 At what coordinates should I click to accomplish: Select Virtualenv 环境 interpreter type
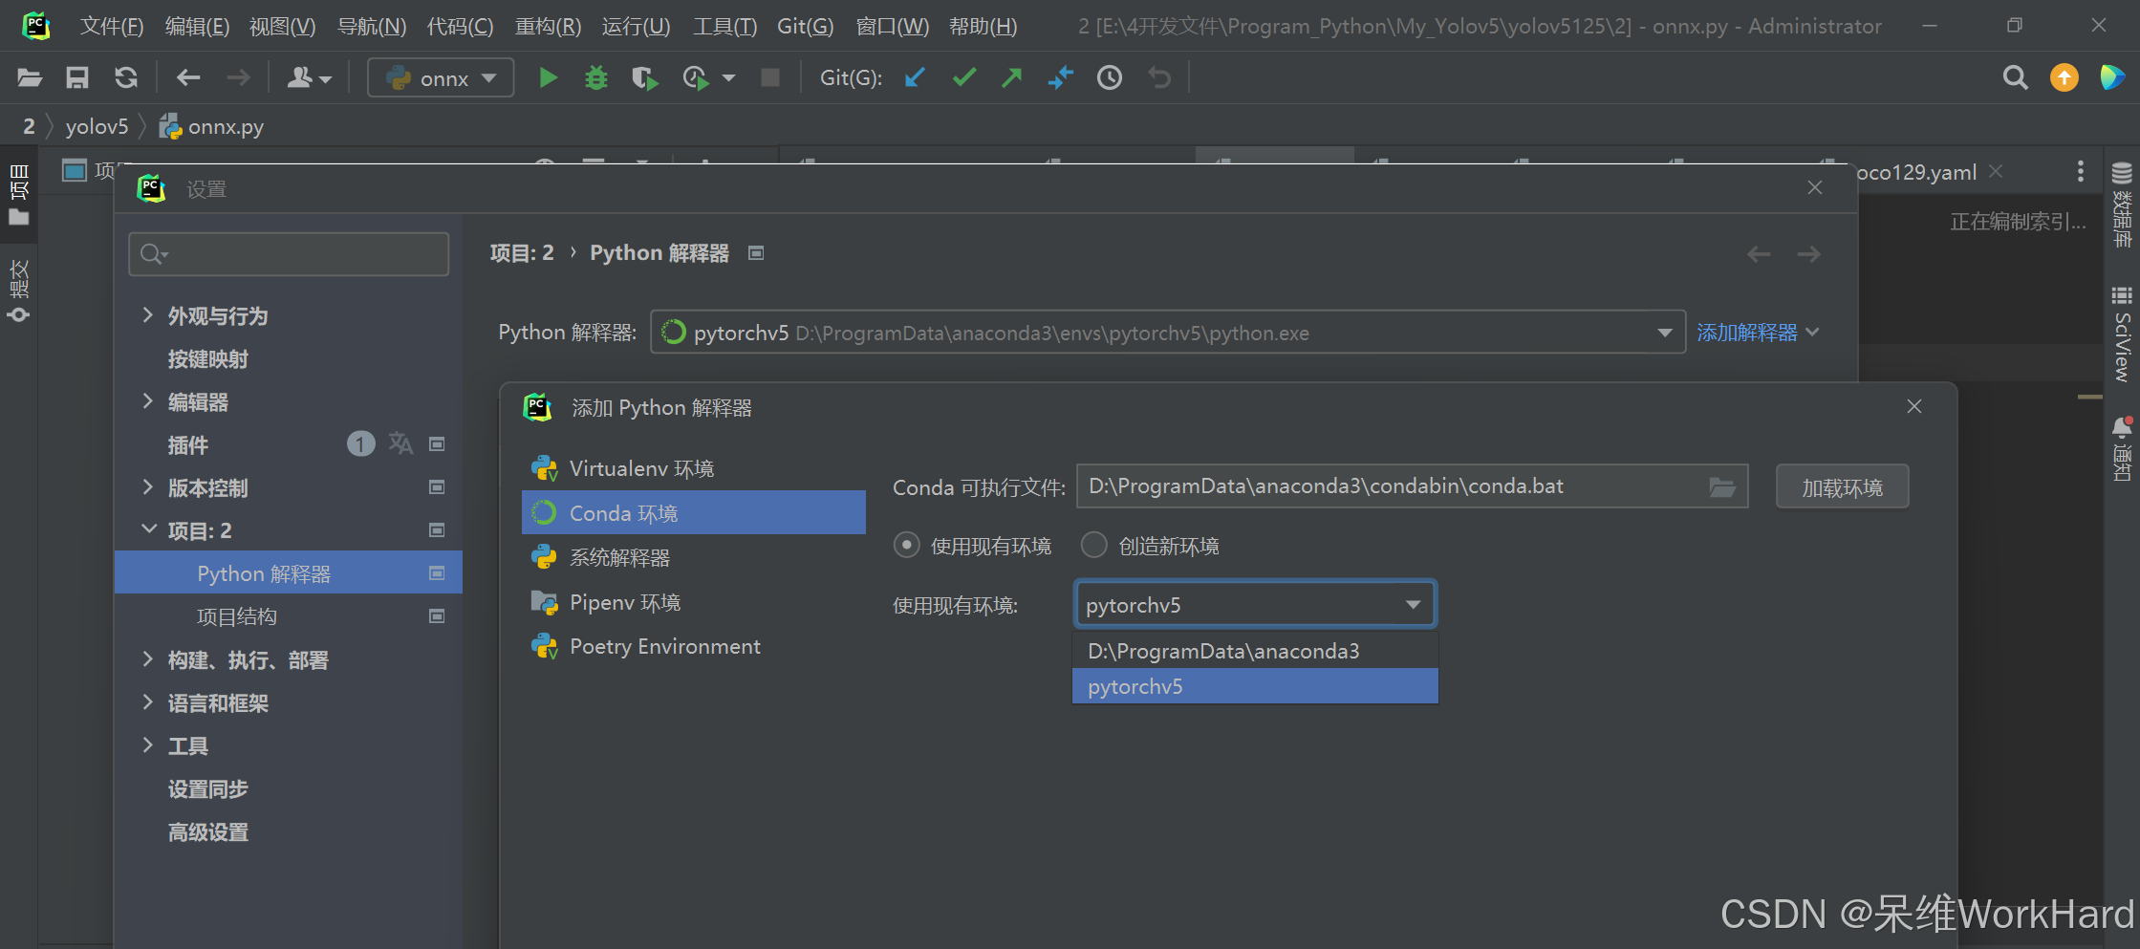[693, 468]
